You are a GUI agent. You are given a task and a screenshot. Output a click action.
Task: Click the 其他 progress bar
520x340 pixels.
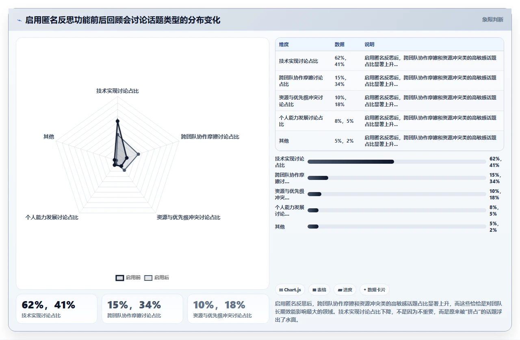tap(396, 227)
